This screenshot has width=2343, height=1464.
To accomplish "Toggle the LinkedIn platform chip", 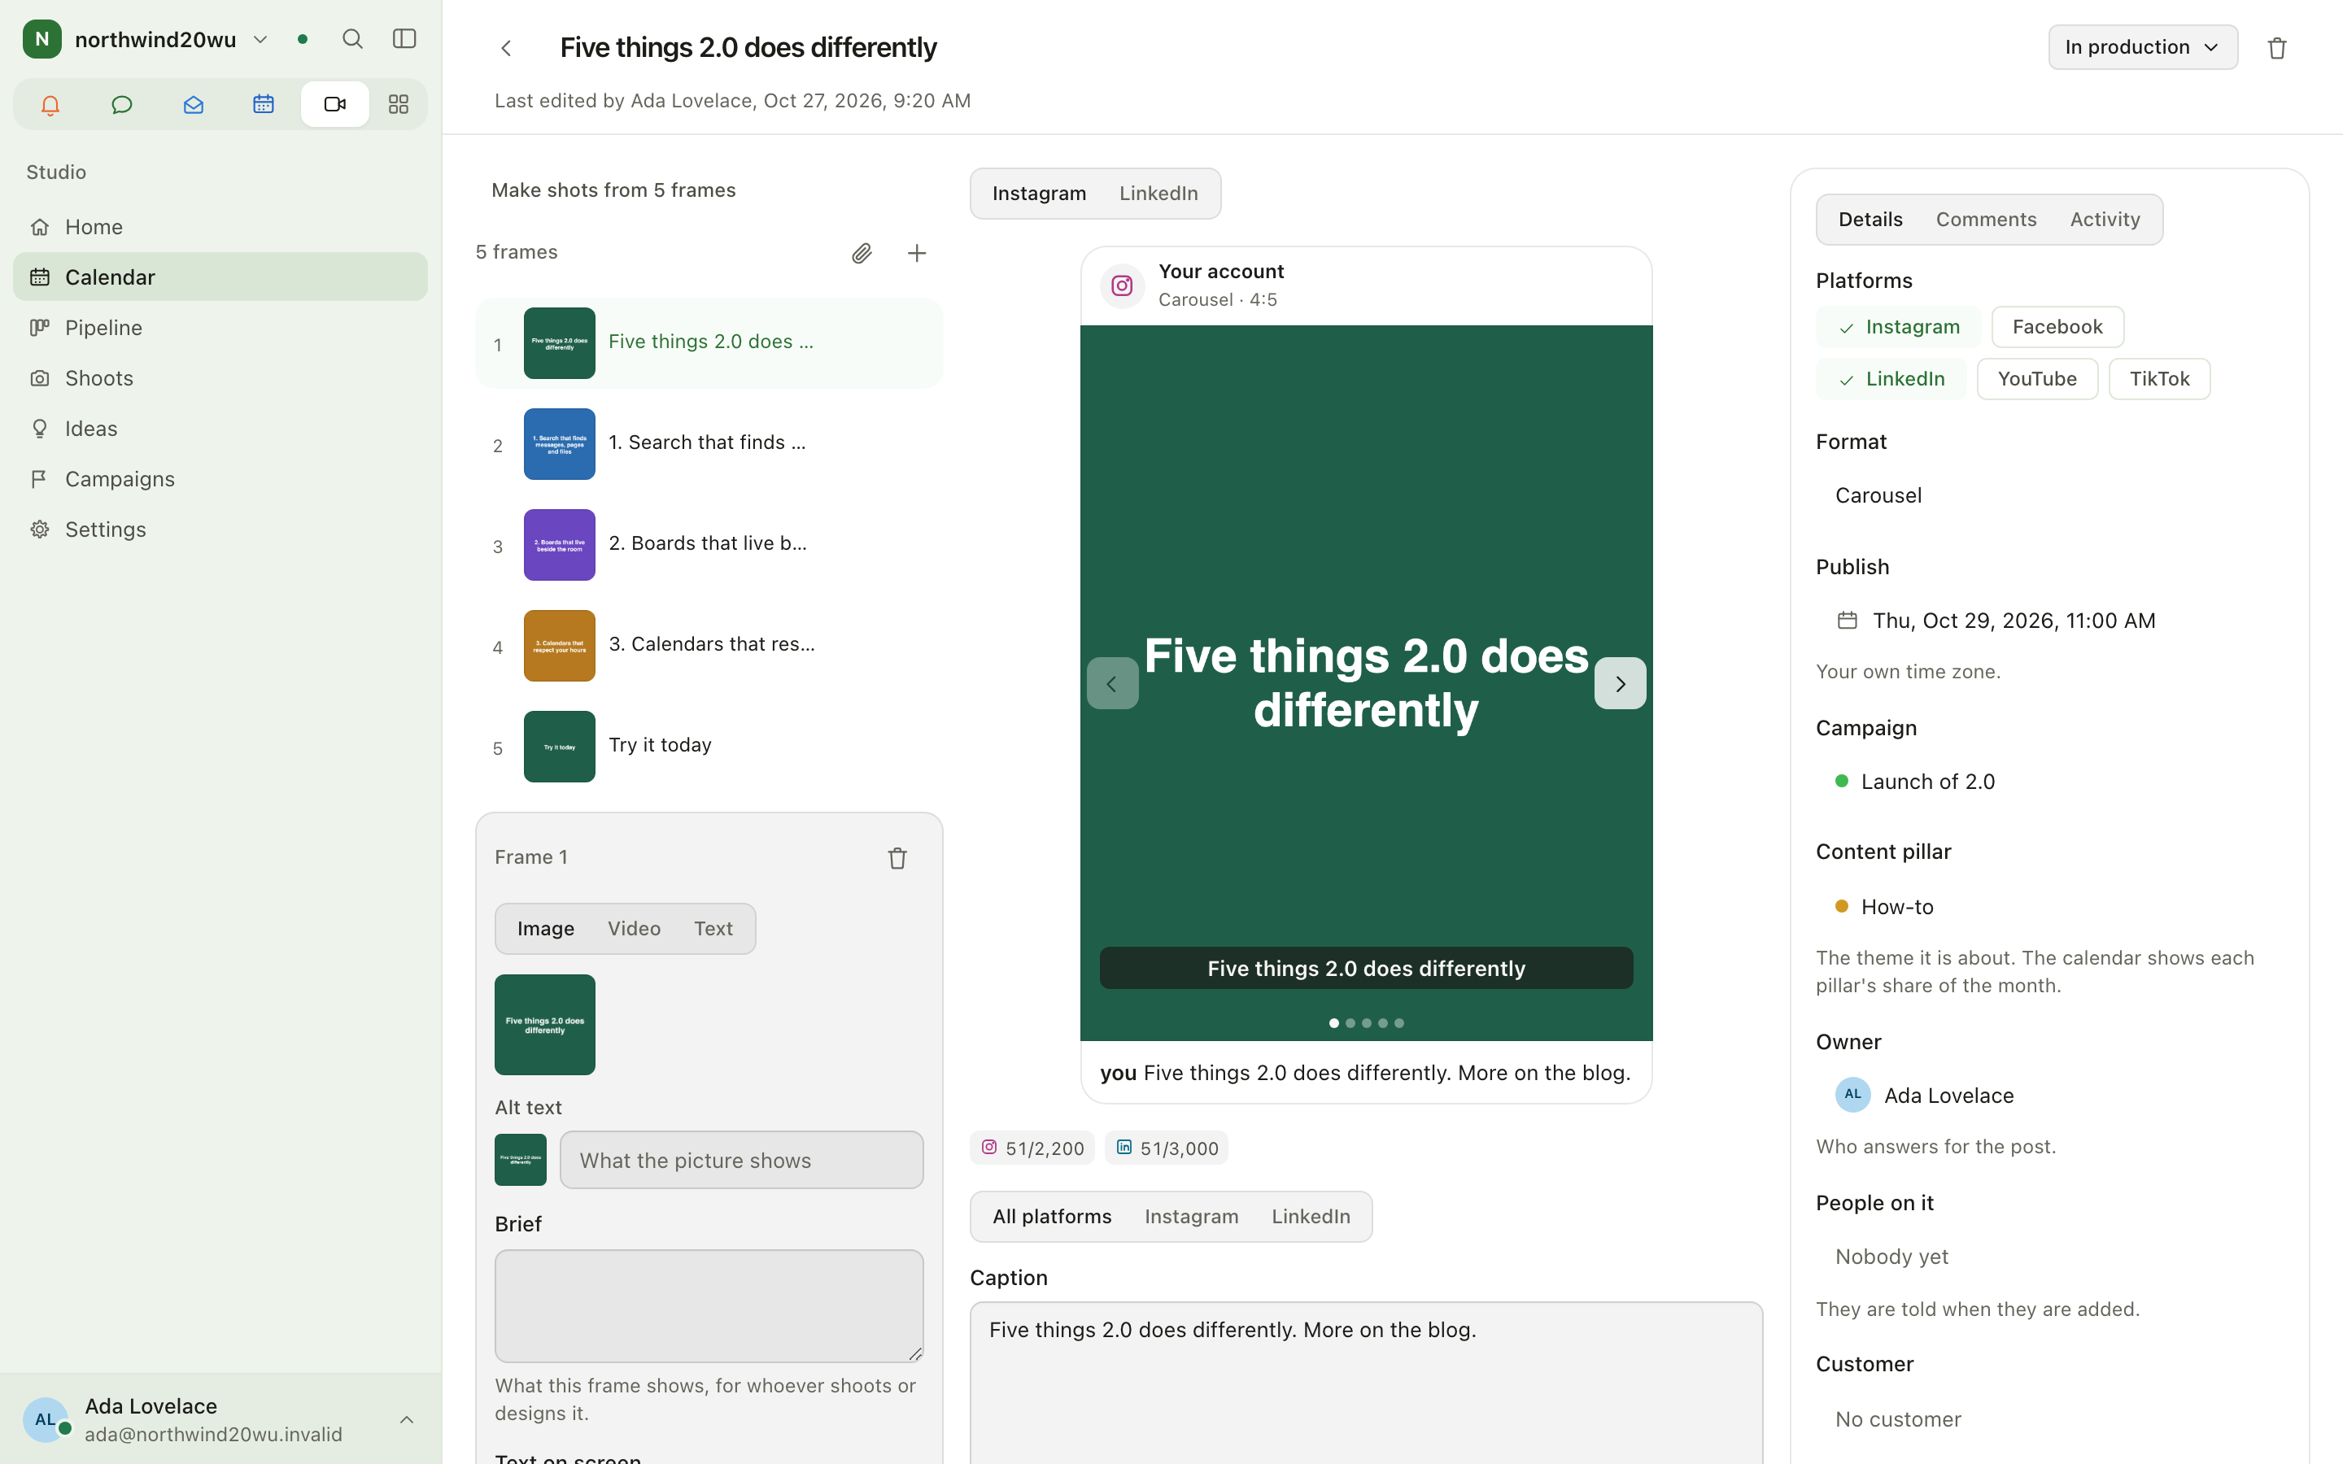I will coord(1890,378).
